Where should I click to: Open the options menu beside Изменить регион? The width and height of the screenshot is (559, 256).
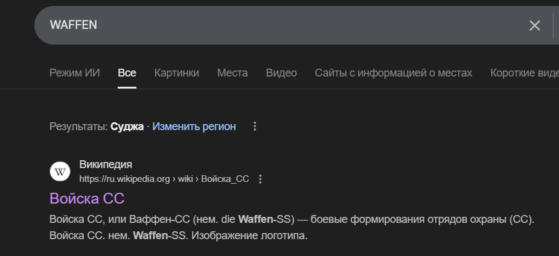255,126
